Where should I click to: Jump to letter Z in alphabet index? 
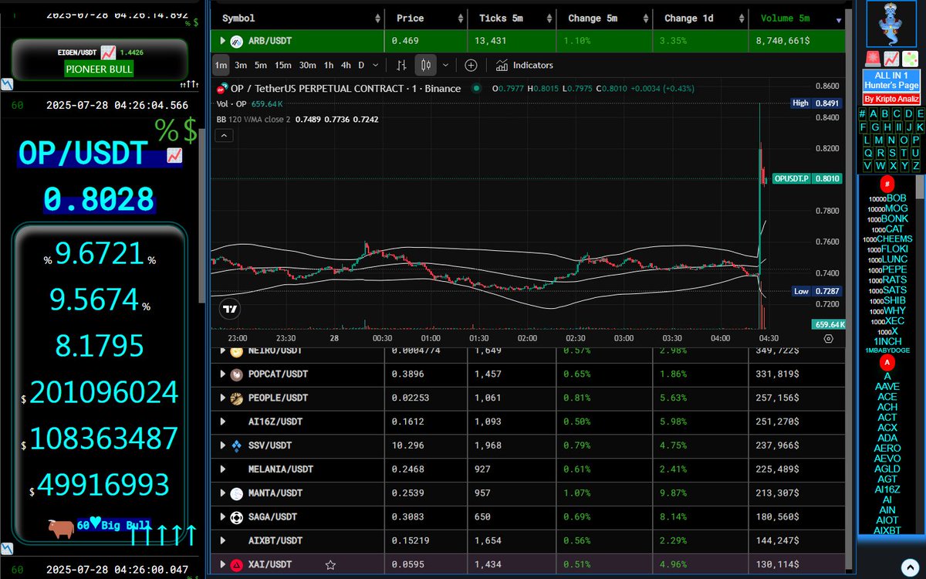916,165
